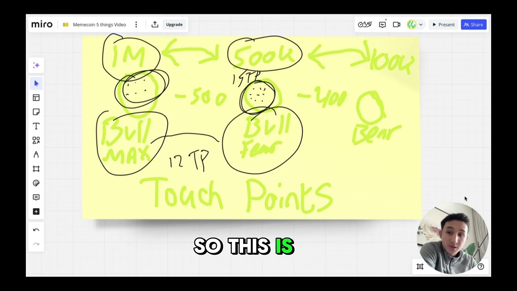Select the pen drawing tool
This screenshot has width=517, height=291.
tap(36, 155)
